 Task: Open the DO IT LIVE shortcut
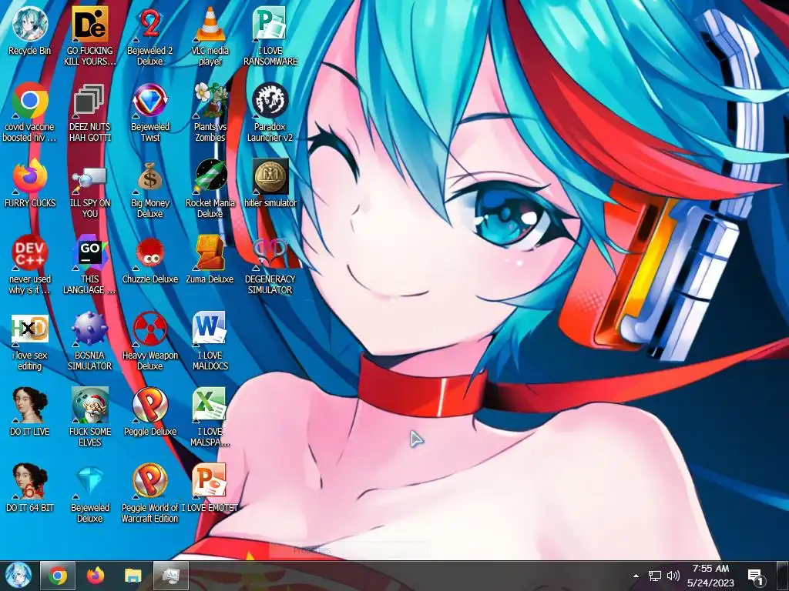[x=30, y=411]
